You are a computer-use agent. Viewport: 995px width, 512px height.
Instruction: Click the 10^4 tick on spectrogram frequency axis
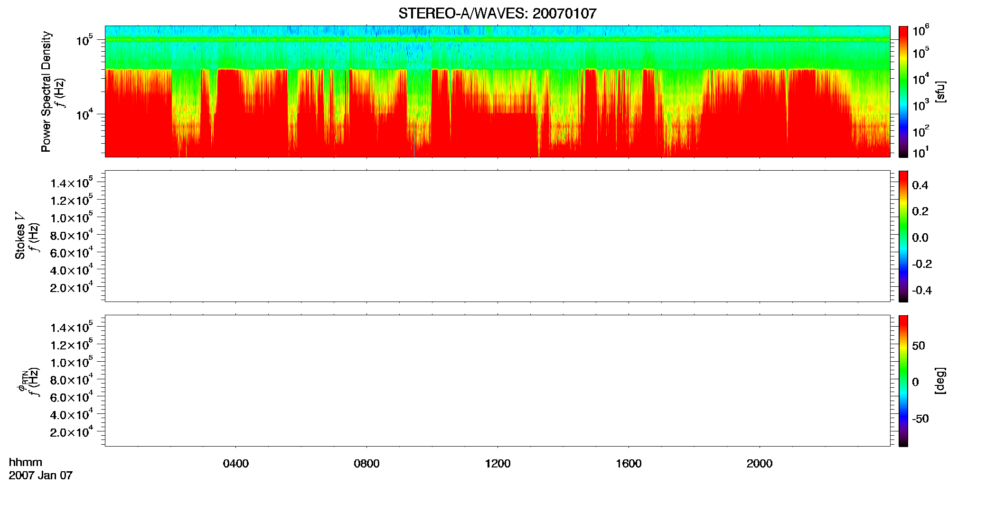coord(84,114)
